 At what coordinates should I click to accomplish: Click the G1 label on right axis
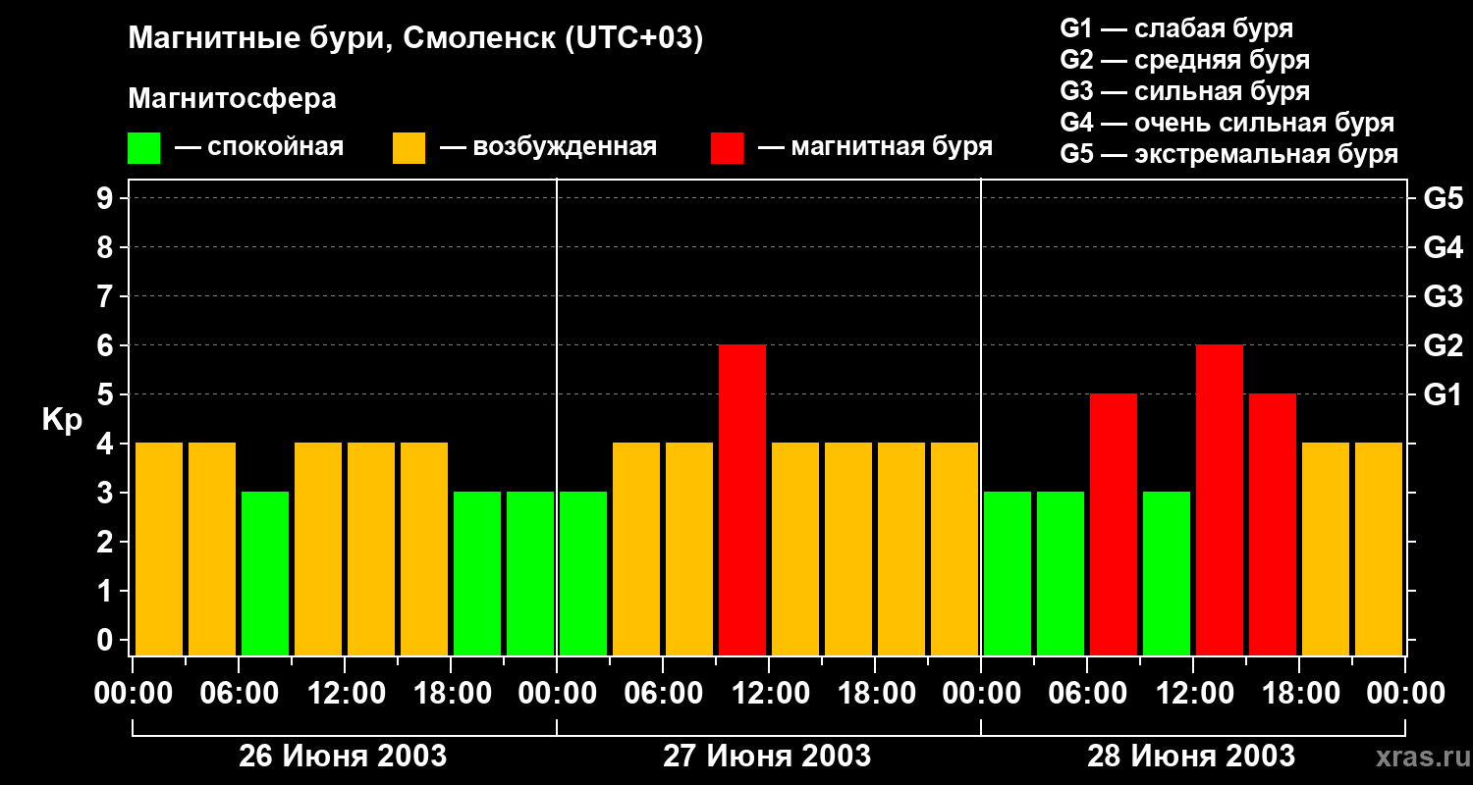1444,394
